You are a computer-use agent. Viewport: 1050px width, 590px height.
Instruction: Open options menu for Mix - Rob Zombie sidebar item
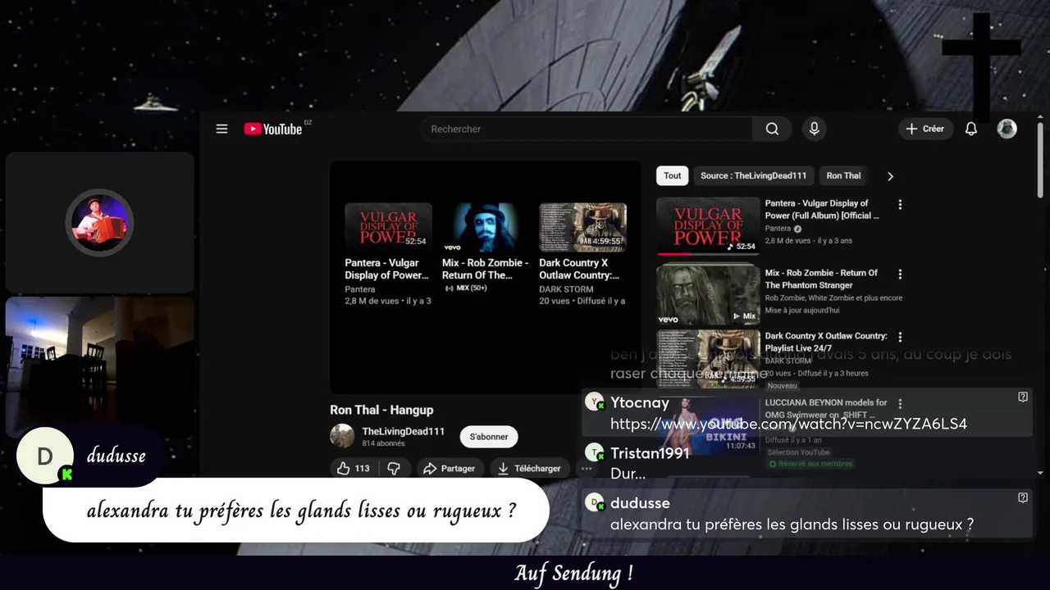tap(900, 274)
